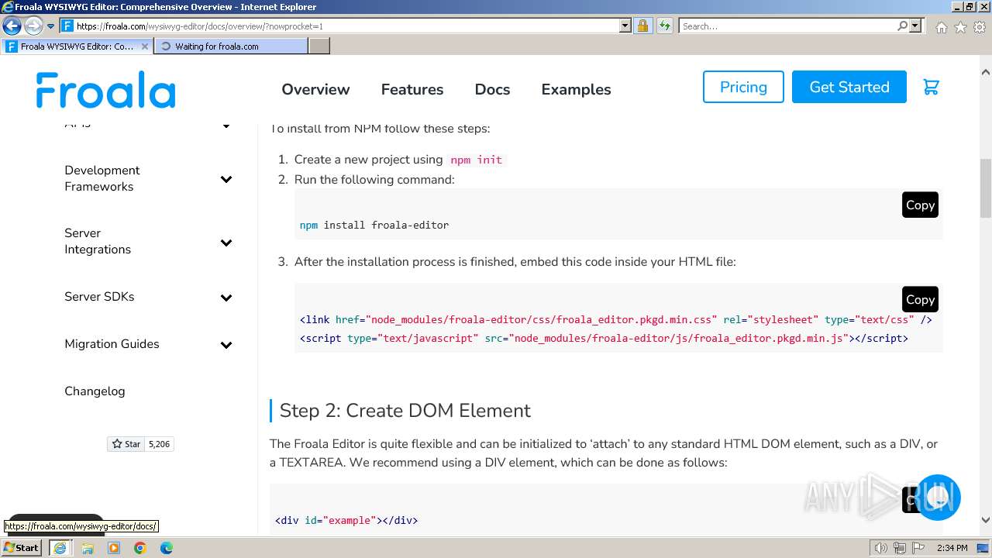The height and width of the screenshot is (558, 992).
Task: Click the GitHub Star button
Action: point(126,444)
